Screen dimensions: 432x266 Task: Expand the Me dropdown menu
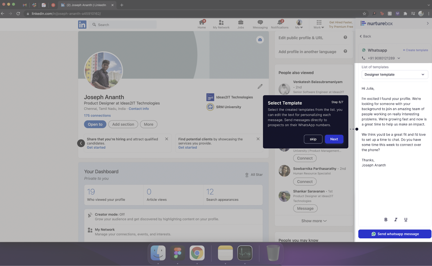(299, 24)
